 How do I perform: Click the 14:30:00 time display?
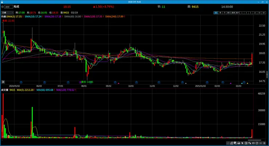pos(227,7)
